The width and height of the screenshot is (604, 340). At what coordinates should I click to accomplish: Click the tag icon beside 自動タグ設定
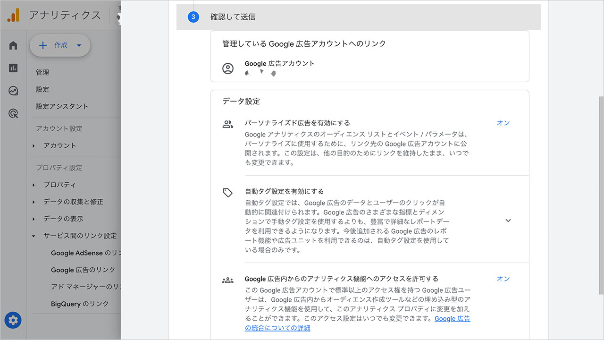(x=228, y=193)
